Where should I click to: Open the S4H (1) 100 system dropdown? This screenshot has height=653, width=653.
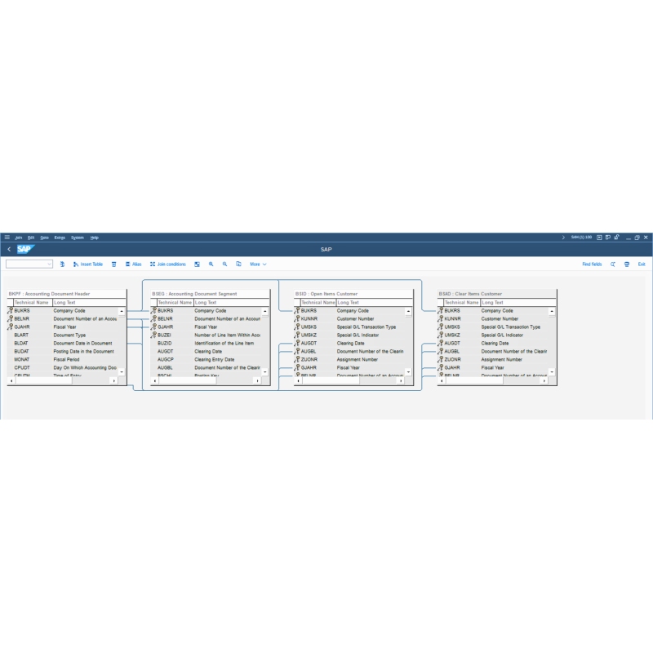pos(582,238)
